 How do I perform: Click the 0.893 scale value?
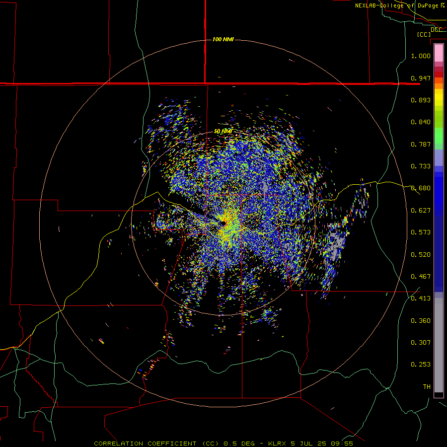point(421,100)
